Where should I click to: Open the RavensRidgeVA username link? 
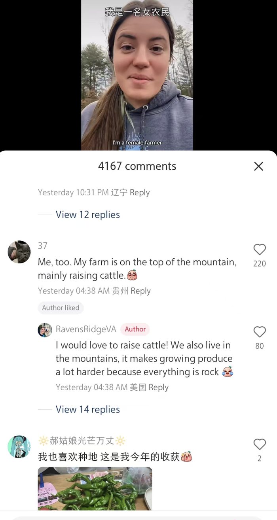(x=86, y=329)
